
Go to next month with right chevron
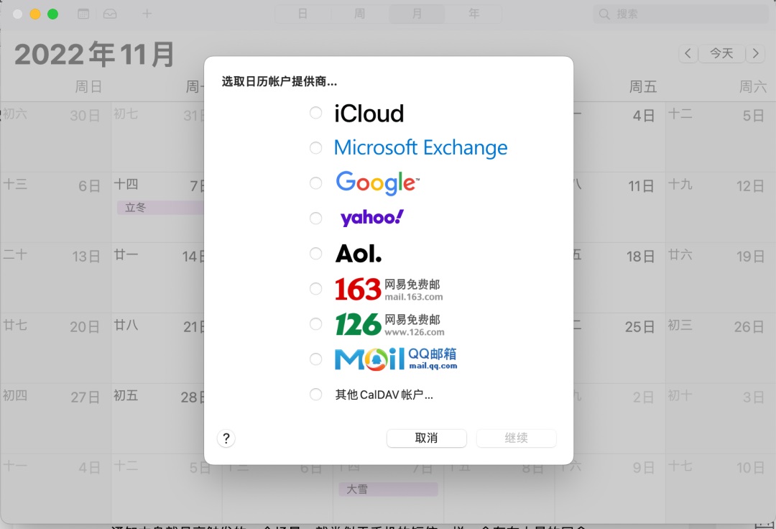point(755,53)
